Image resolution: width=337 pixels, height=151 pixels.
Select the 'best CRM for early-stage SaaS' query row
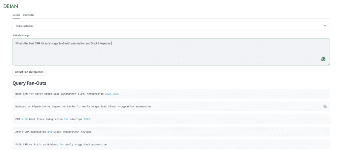pyautogui.click(x=171, y=94)
